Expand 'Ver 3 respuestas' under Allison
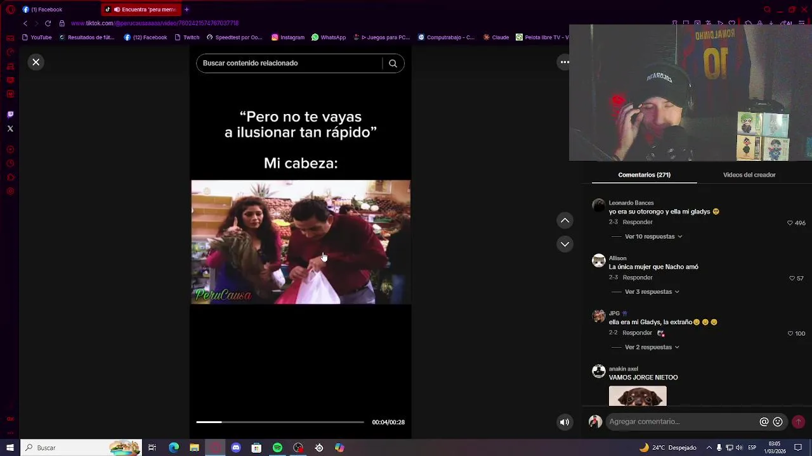 click(652, 292)
